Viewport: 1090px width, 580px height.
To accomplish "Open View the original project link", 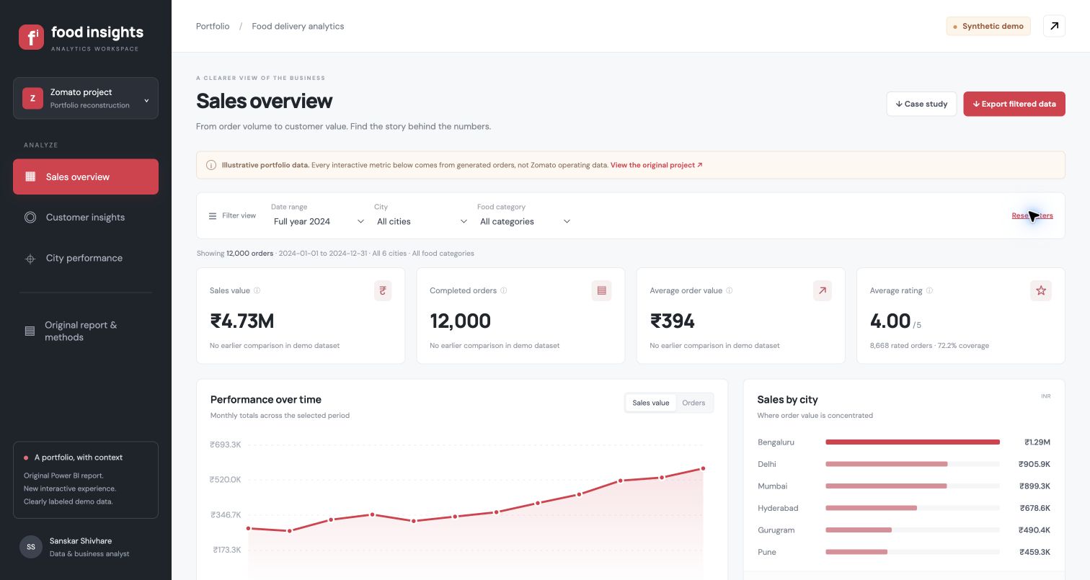I will tap(656, 165).
